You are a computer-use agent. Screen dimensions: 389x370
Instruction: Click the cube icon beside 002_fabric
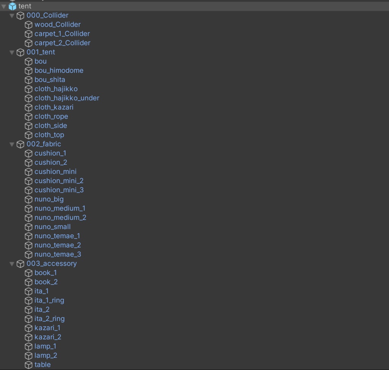tap(21, 144)
